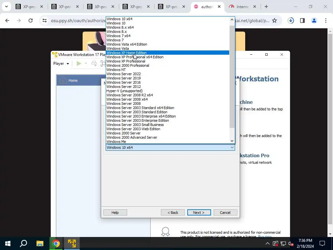Viewport: 333px width, 250px height.
Task: Switch to the Internet browser tab
Action: point(243,7)
